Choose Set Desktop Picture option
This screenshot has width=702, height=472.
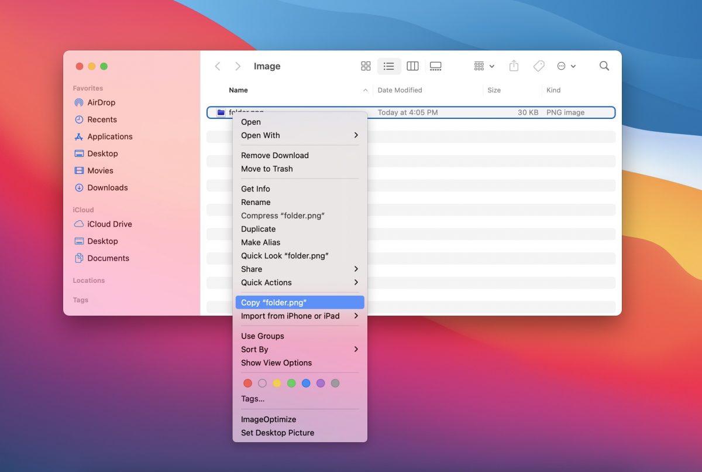coord(277,433)
